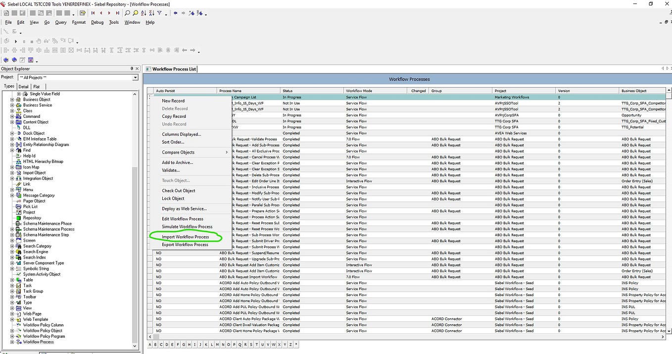Select Simulate Workflow Process command
The height and width of the screenshot is (354, 672).
click(186, 227)
